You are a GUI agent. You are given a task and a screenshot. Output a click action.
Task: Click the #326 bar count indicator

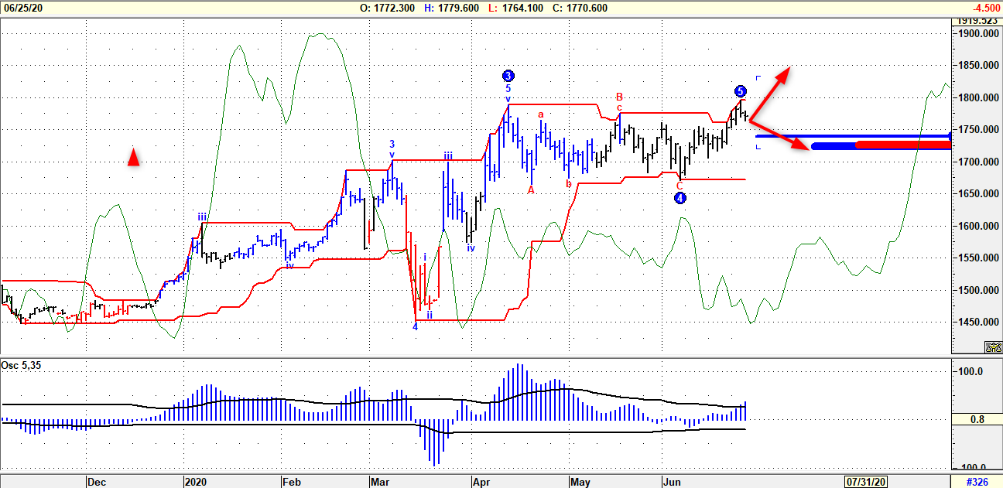tap(977, 481)
